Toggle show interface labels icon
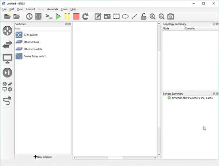Screen dimensions: 219x166 tap(38, 16)
